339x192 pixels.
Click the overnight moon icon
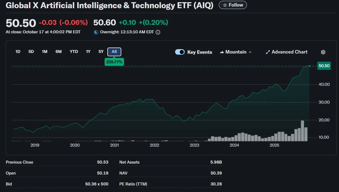pyautogui.click(x=96, y=32)
